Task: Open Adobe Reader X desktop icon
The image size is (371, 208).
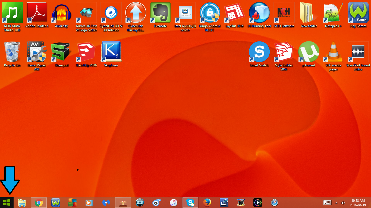Action: (x=37, y=15)
